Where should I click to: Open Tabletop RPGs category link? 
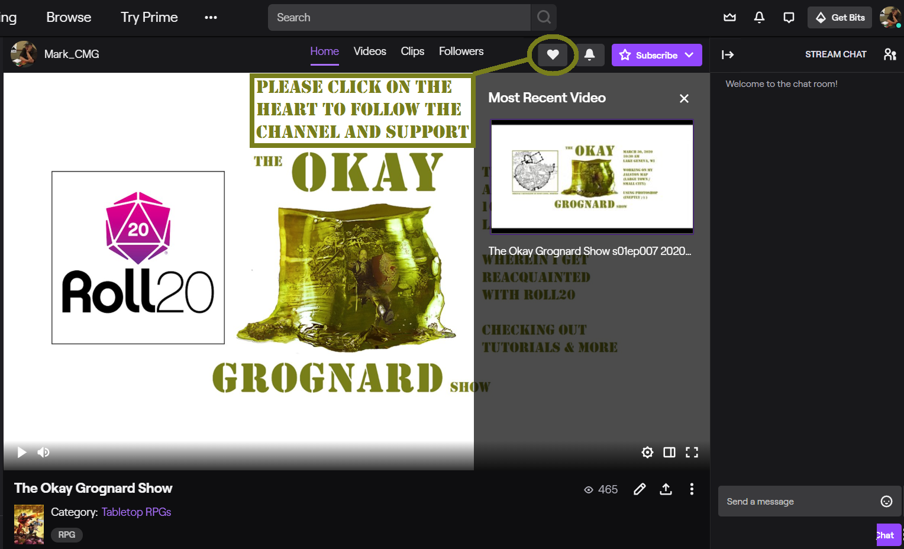(x=136, y=512)
